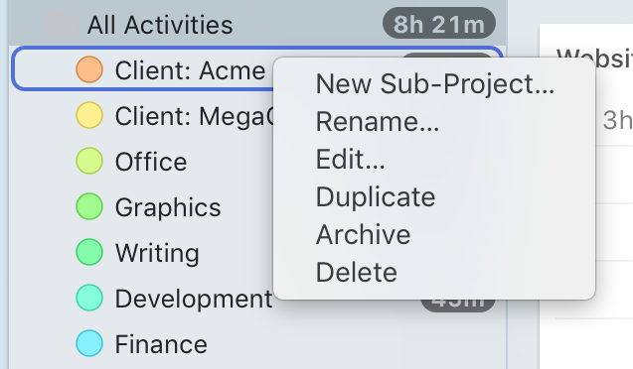Image resolution: width=633 pixels, height=369 pixels.
Task: Click the Development project teal circle
Action: tap(89, 298)
